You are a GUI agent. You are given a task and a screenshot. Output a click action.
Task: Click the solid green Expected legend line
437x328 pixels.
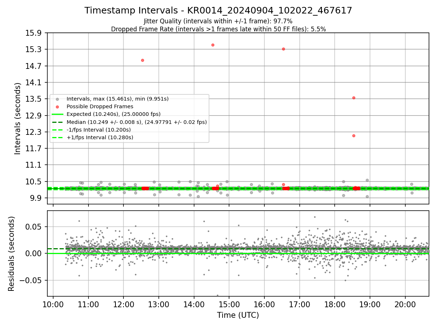pos(57,114)
